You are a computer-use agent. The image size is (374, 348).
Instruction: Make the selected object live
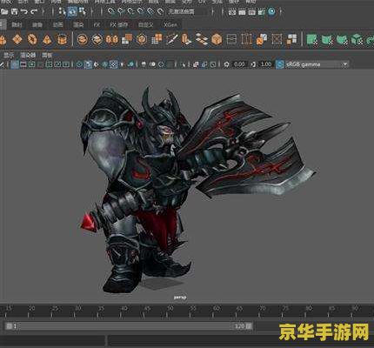pos(160,11)
